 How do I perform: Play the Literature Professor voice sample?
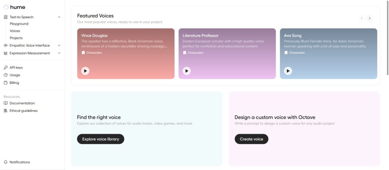tap(187, 71)
